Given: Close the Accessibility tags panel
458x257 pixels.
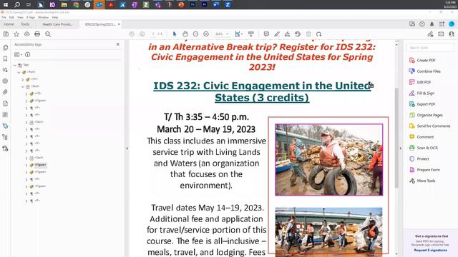Looking at the screenshot, I should [117, 44].
